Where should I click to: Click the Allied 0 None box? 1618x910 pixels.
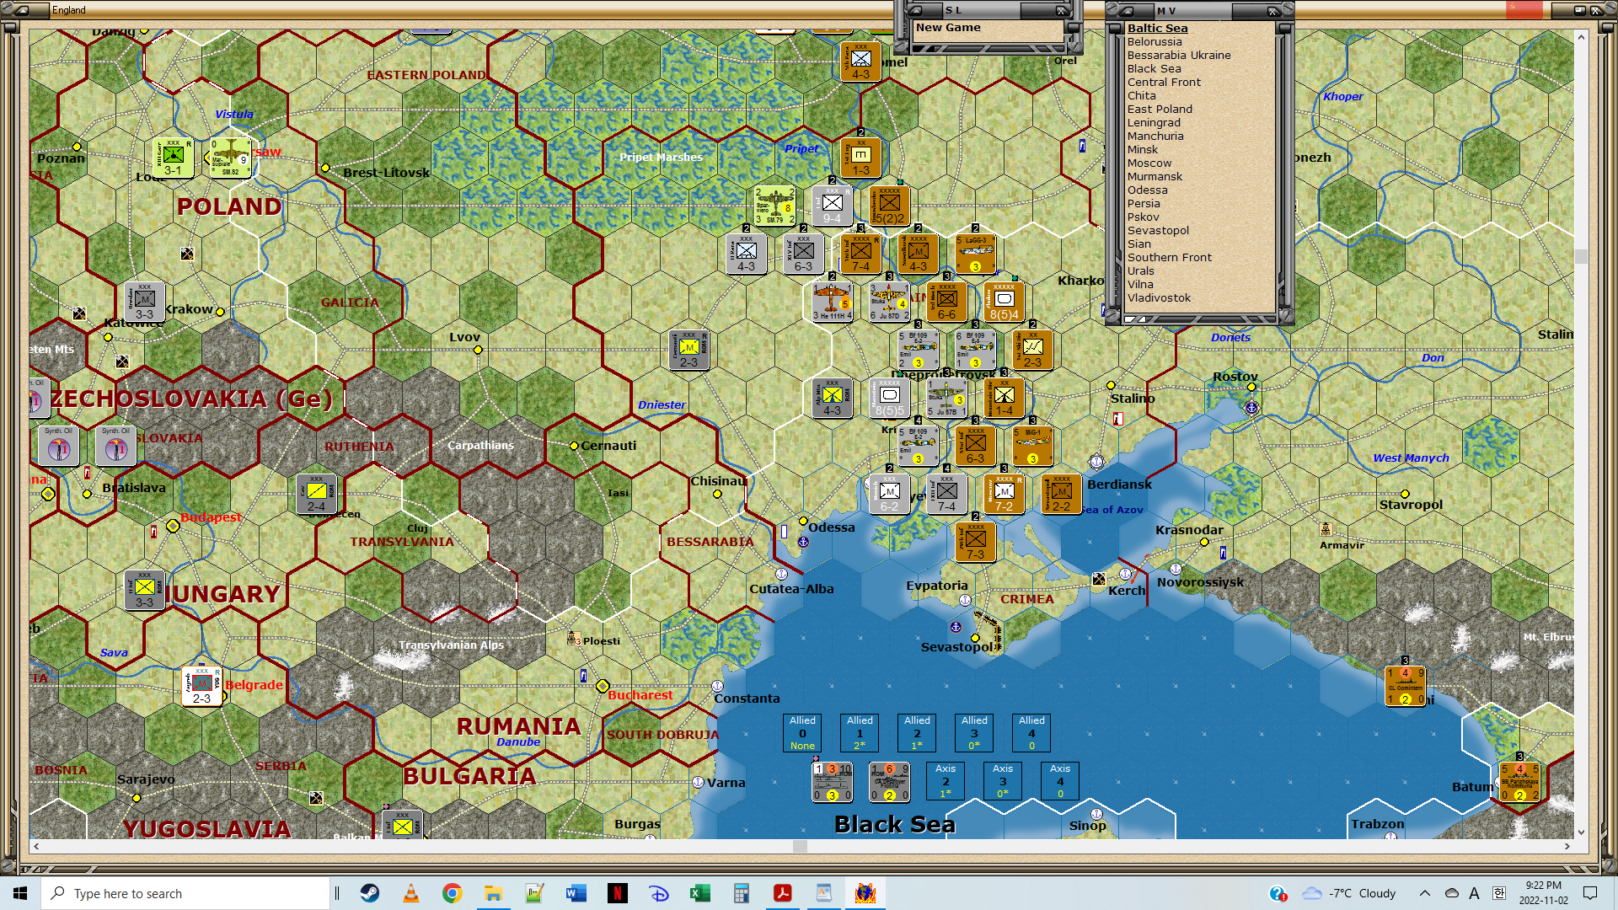[x=802, y=732]
